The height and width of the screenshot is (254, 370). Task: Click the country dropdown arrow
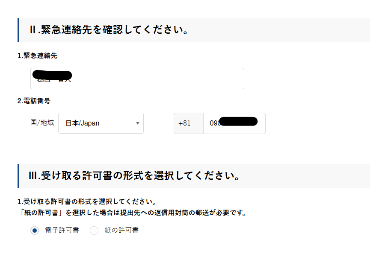coord(137,123)
